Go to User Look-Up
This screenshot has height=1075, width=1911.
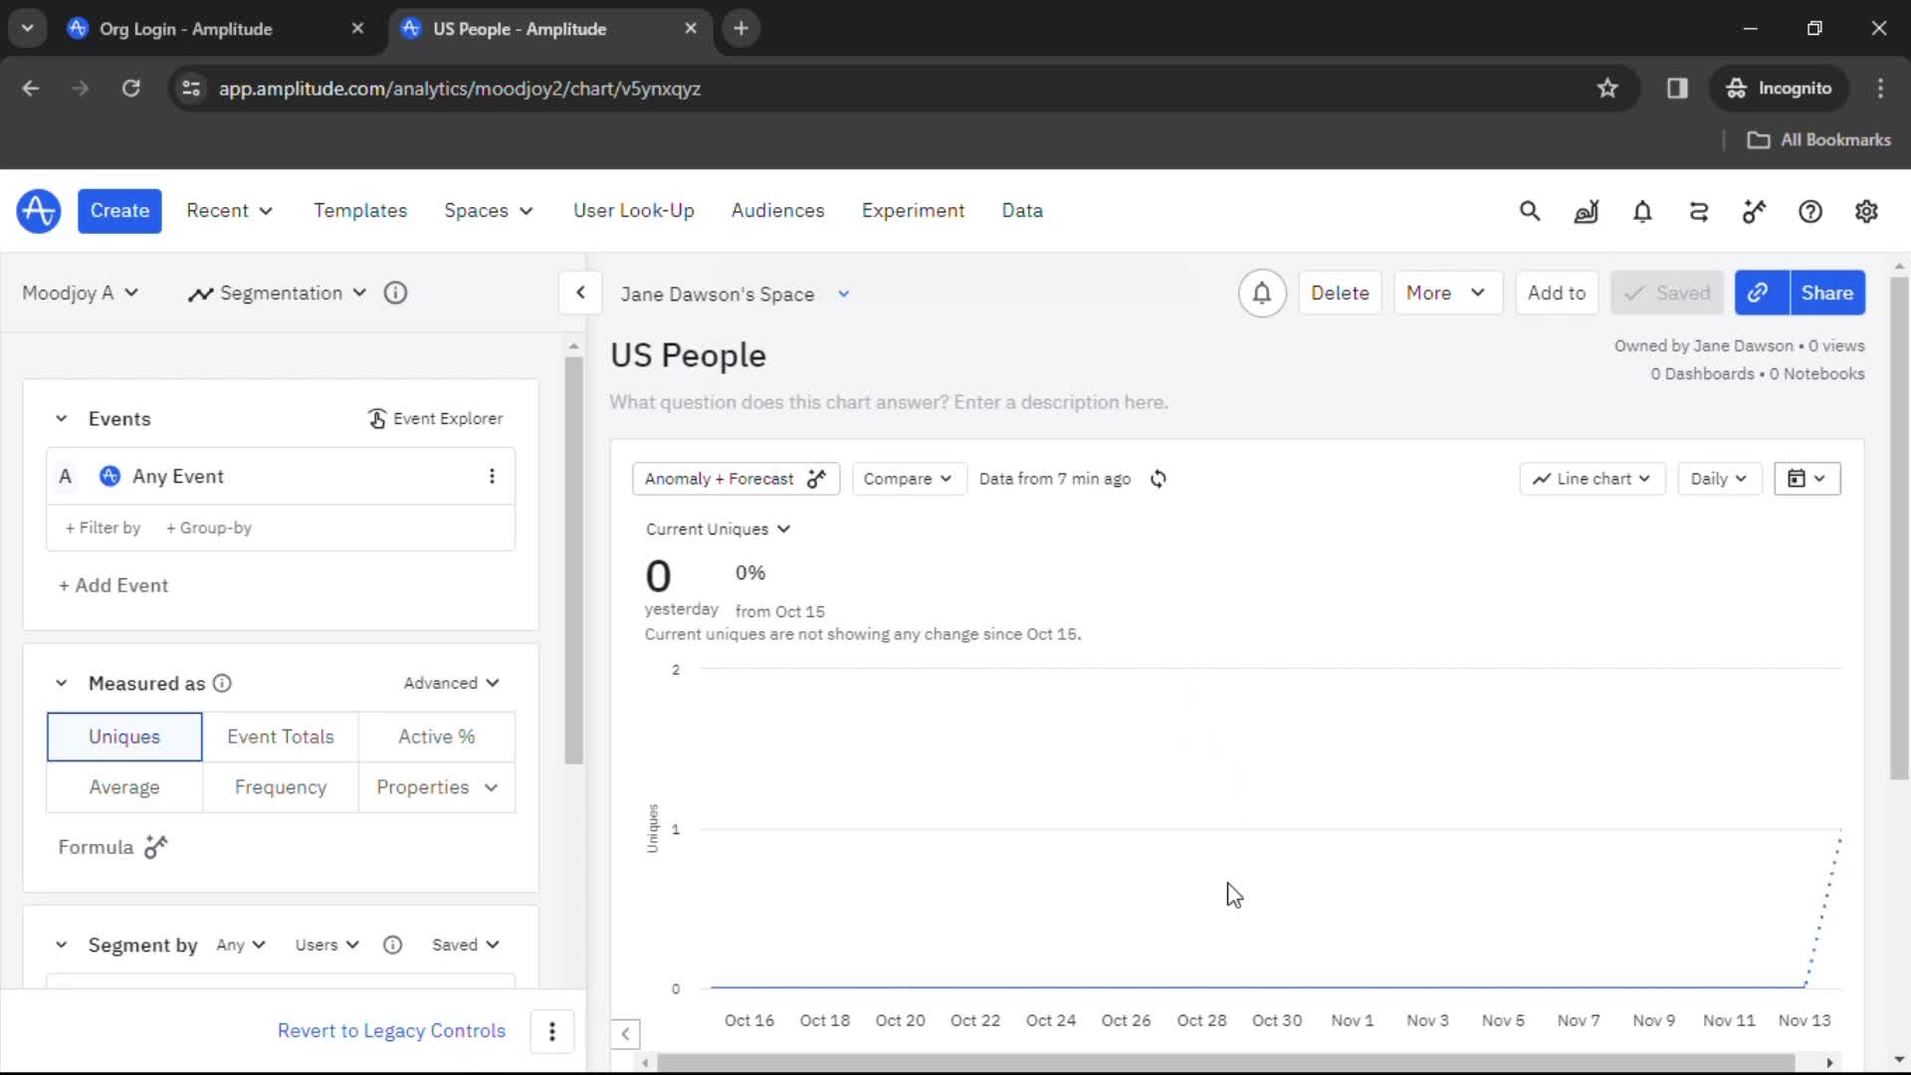[x=634, y=211]
